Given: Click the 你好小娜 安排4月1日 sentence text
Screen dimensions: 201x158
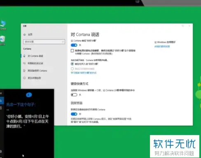Looking at the screenshot, I should [x=28, y=121].
